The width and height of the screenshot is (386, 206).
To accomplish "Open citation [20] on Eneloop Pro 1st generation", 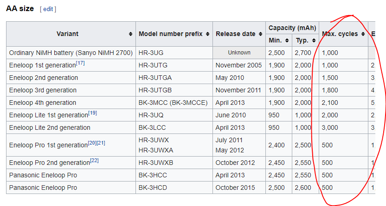I will (92, 143).
